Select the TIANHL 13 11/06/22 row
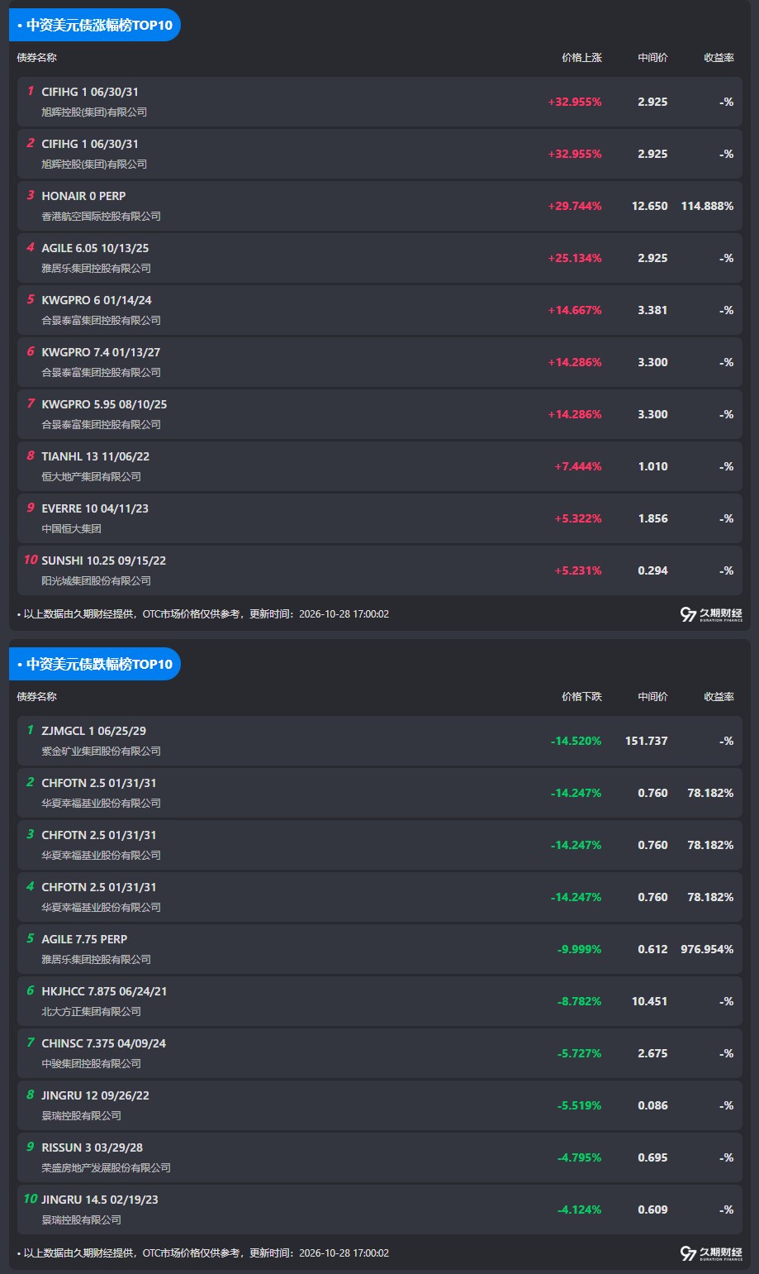 tap(380, 466)
